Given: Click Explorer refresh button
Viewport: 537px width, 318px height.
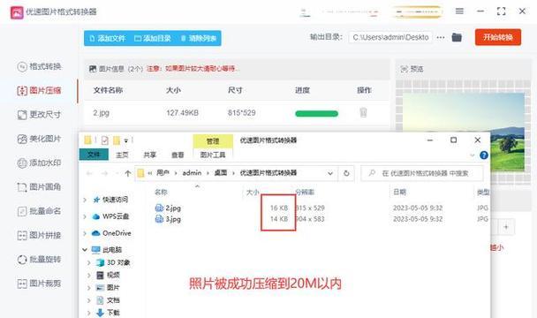Looking at the screenshot, I should [346, 173].
